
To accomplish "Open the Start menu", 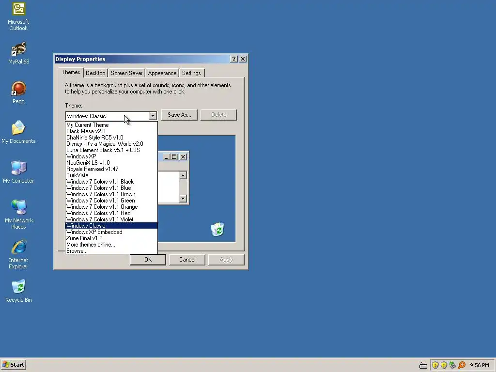I will 13,365.
